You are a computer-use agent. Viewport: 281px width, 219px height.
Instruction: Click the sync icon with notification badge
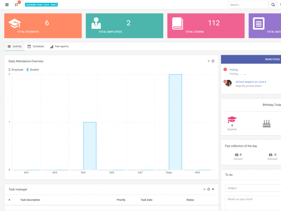tap(16, 5)
